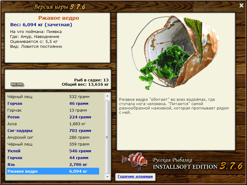Select the Горчак row with 13 грамм
This screenshot has width=247, height=185.
[53, 110]
